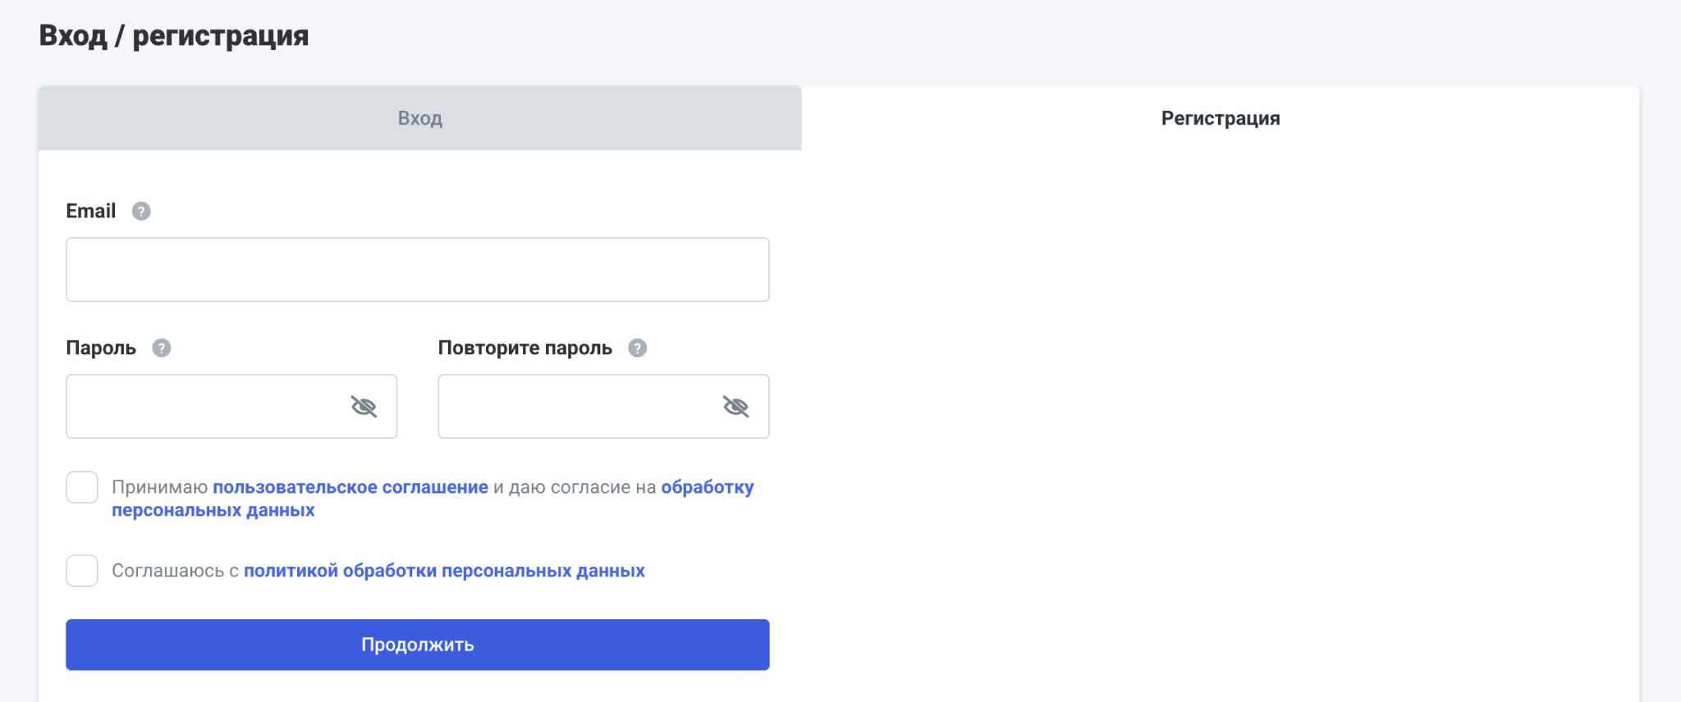Follow политикой обработки персональных данных link
The image size is (1681, 702).
coord(444,571)
